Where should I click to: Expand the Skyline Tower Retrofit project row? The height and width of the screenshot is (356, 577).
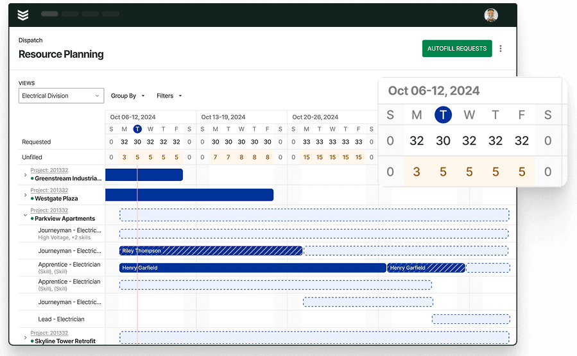pos(25,337)
